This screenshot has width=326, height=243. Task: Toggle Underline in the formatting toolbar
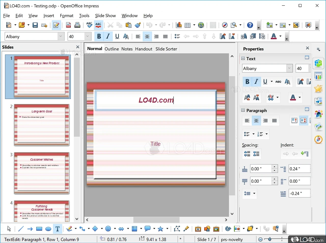pos(117,36)
